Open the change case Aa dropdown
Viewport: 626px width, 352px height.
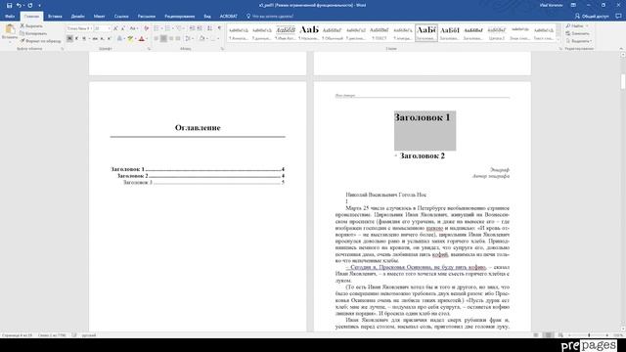tap(134, 28)
